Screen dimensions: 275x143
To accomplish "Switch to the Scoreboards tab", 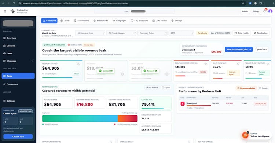I will pyautogui.click(x=81, y=21).
